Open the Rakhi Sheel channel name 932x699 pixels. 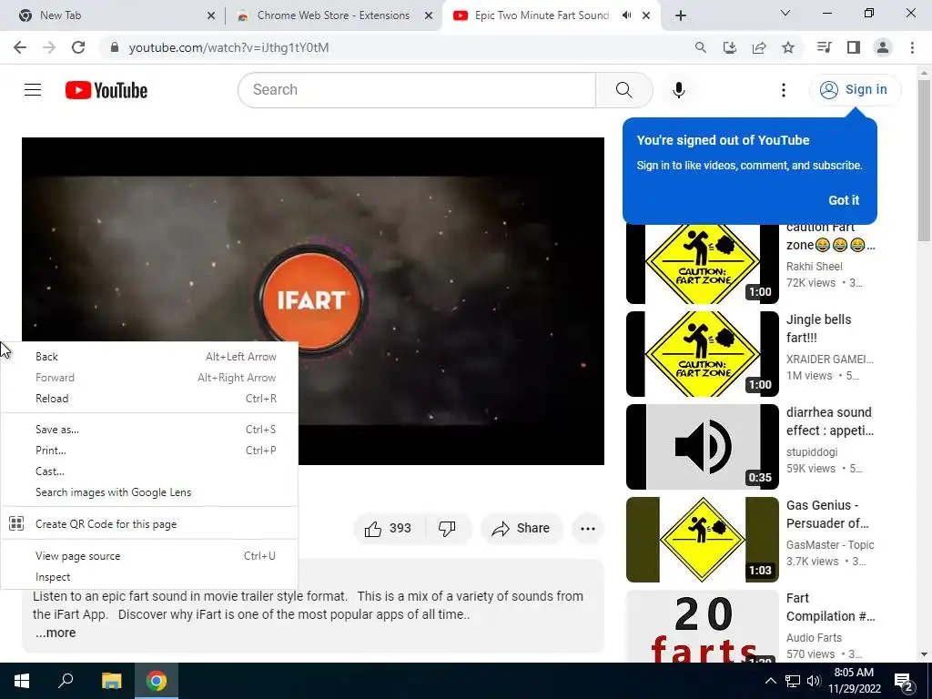(815, 267)
